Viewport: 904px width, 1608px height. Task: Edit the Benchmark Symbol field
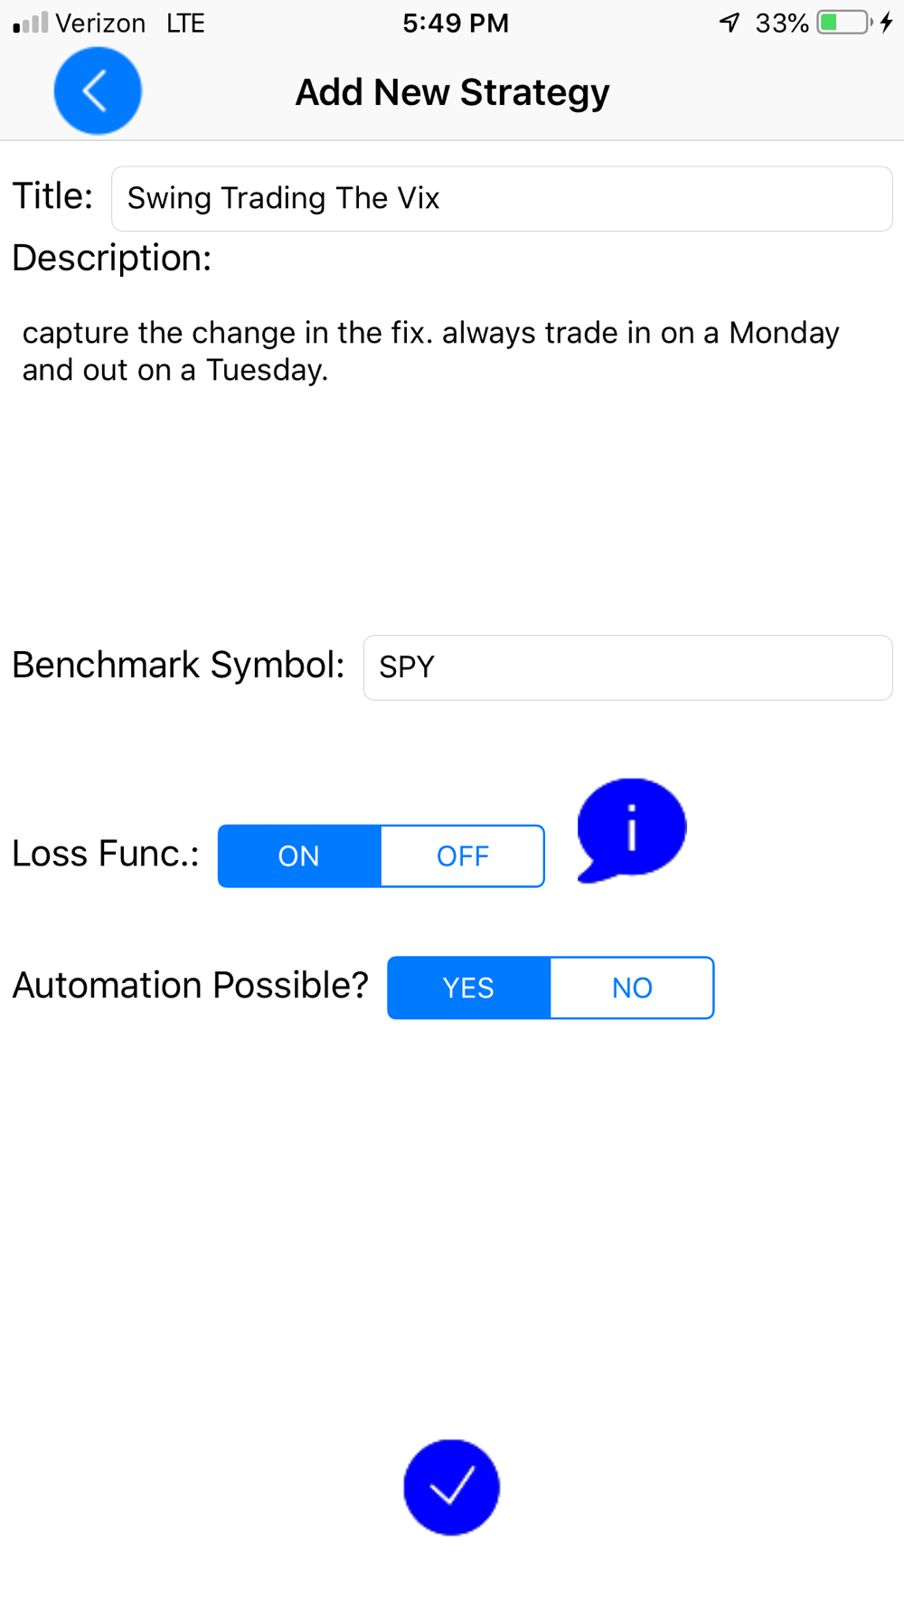628,667
